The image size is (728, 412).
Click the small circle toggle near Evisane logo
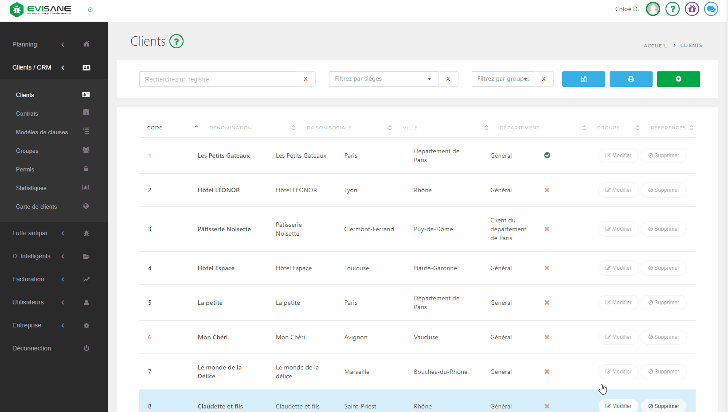(90, 10)
